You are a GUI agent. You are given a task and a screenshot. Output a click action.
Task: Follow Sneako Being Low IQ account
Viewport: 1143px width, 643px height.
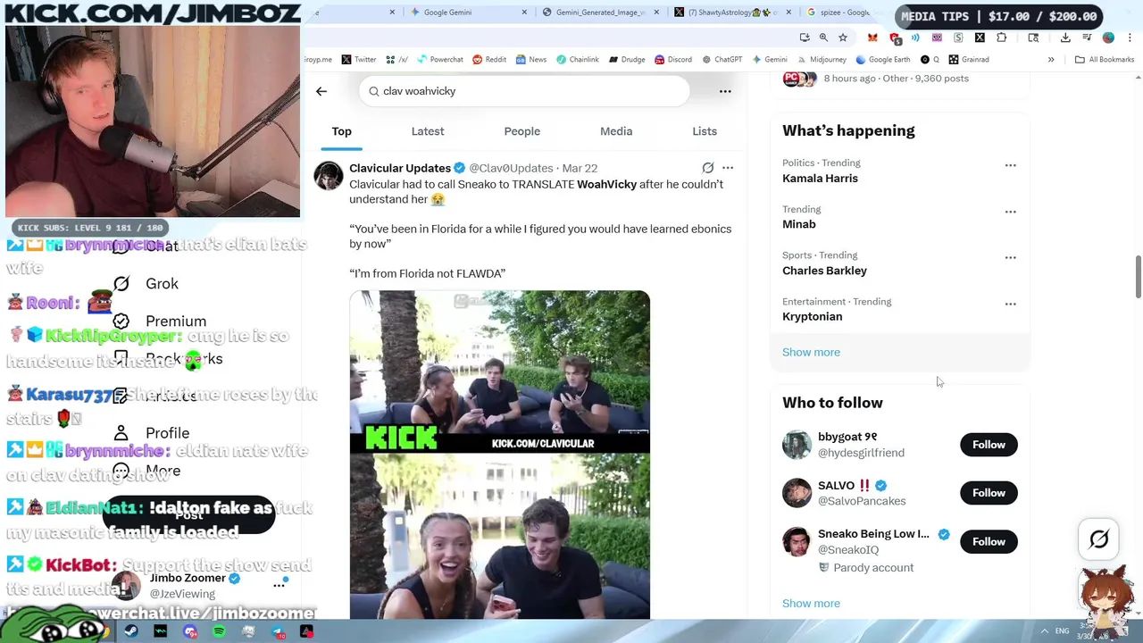tap(989, 541)
